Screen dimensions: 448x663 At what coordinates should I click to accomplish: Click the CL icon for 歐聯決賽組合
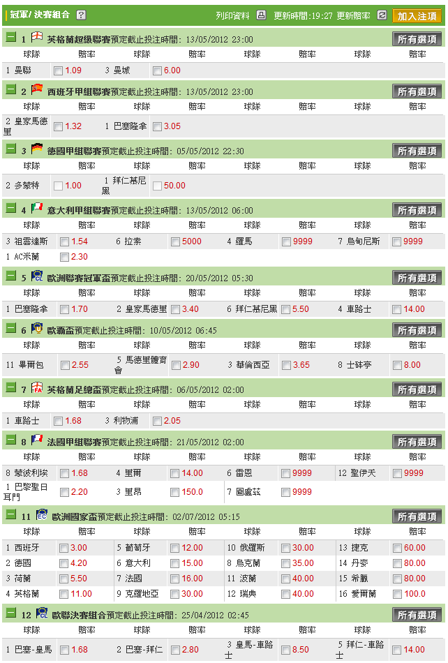(x=42, y=613)
